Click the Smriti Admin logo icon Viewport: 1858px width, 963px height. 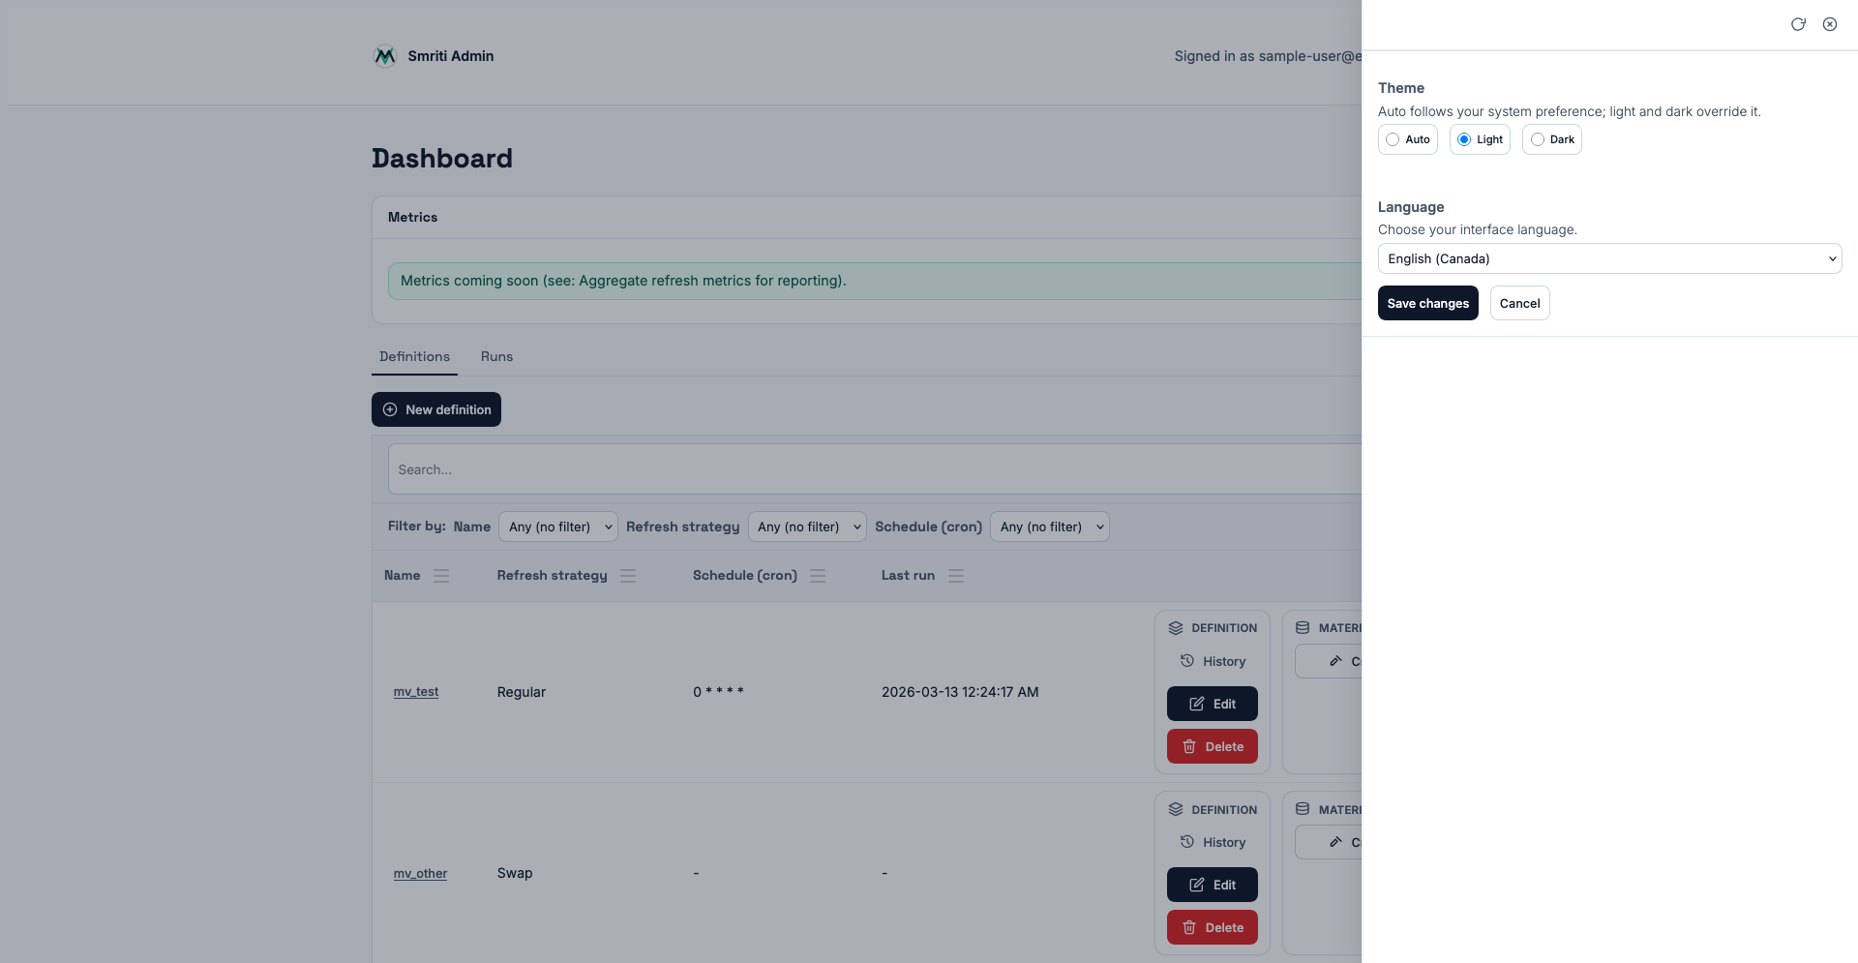[x=385, y=56]
